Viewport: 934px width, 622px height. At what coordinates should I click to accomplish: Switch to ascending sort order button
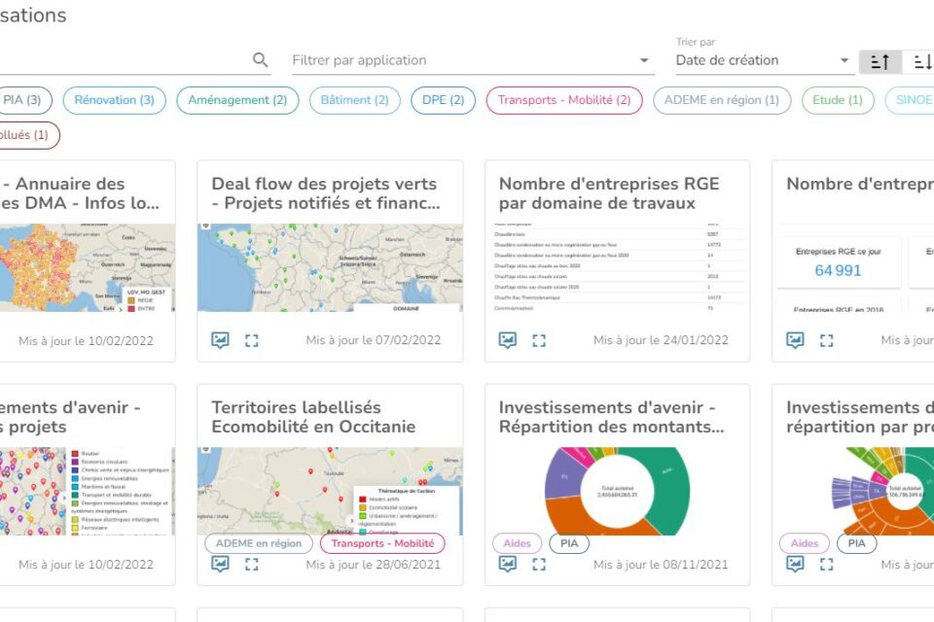[880, 61]
